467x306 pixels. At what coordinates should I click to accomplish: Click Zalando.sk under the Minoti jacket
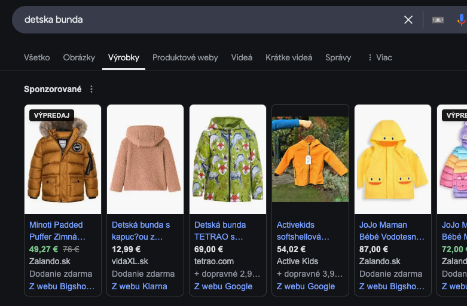[x=50, y=261]
